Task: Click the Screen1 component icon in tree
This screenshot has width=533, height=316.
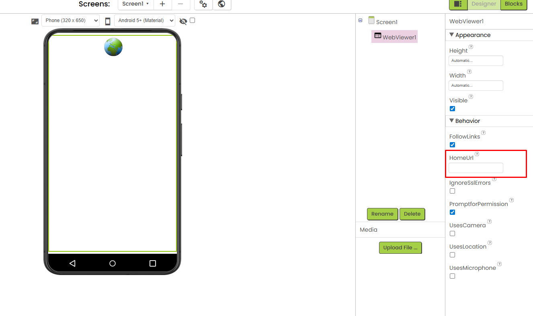Action: click(x=371, y=20)
